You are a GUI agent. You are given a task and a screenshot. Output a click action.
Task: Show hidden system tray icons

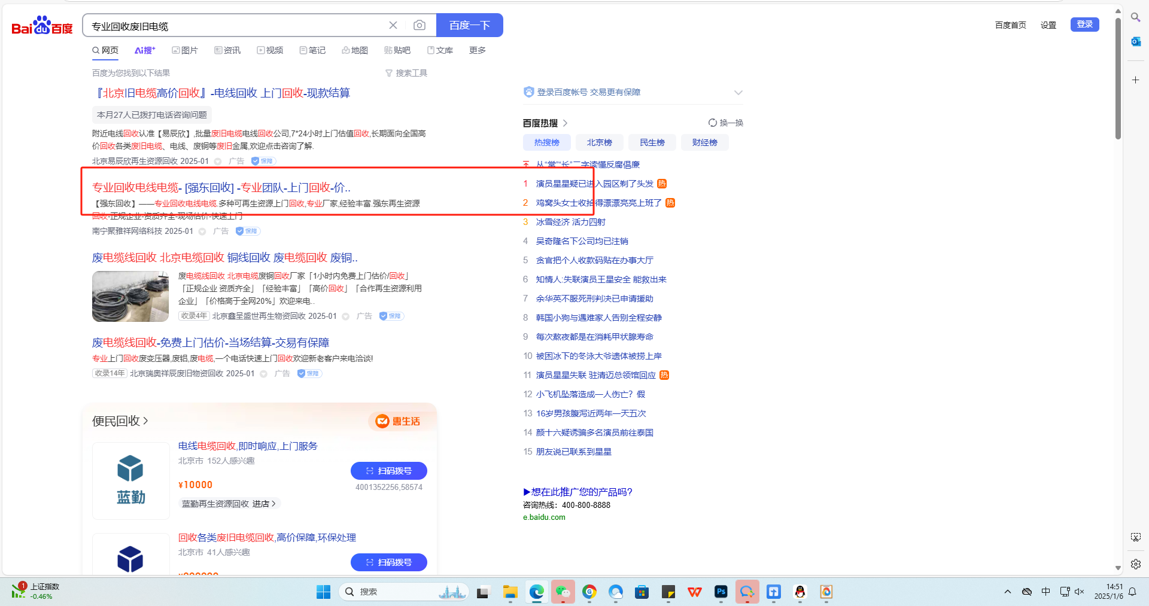click(1008, 592)
